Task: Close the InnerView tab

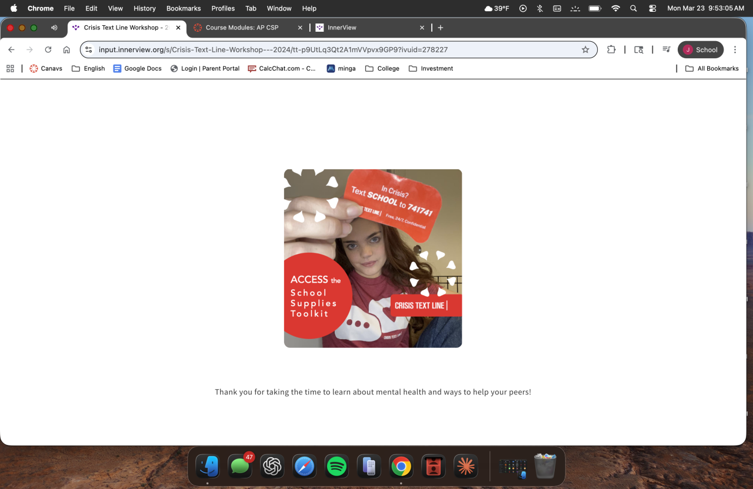Action: [422, 28]
